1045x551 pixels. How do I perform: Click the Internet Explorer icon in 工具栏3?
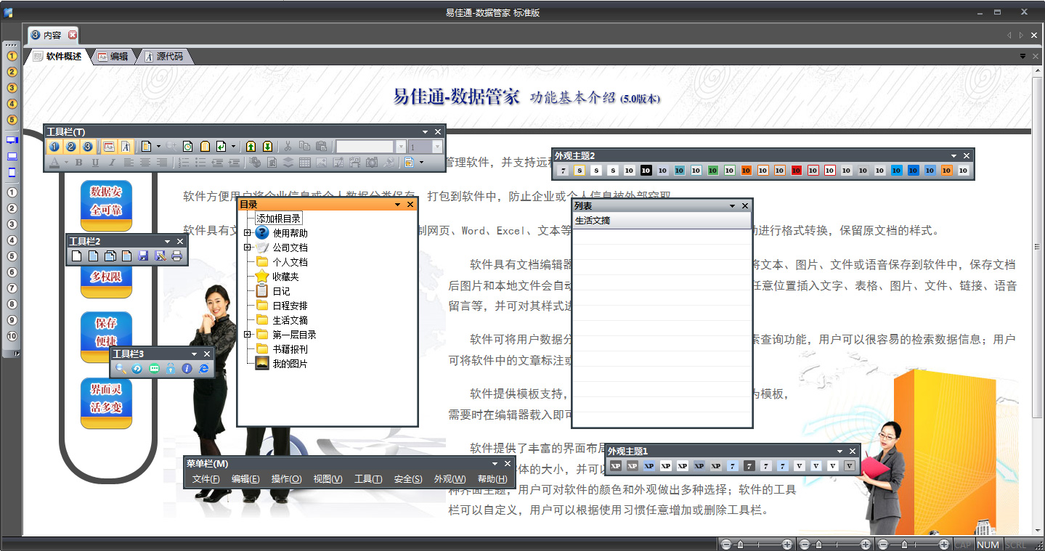pyautogui.click(x=204, y=369)
